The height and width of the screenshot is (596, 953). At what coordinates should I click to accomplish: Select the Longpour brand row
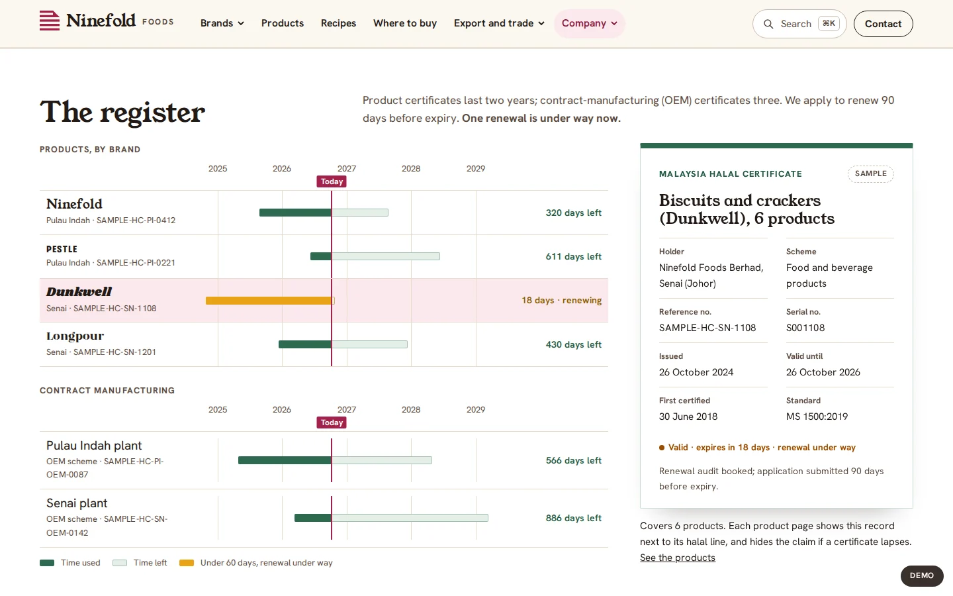(x=324, y=344)
